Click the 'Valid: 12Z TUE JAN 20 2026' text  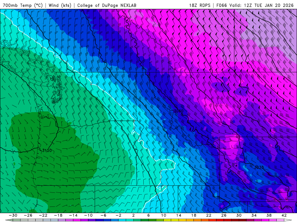261,5
